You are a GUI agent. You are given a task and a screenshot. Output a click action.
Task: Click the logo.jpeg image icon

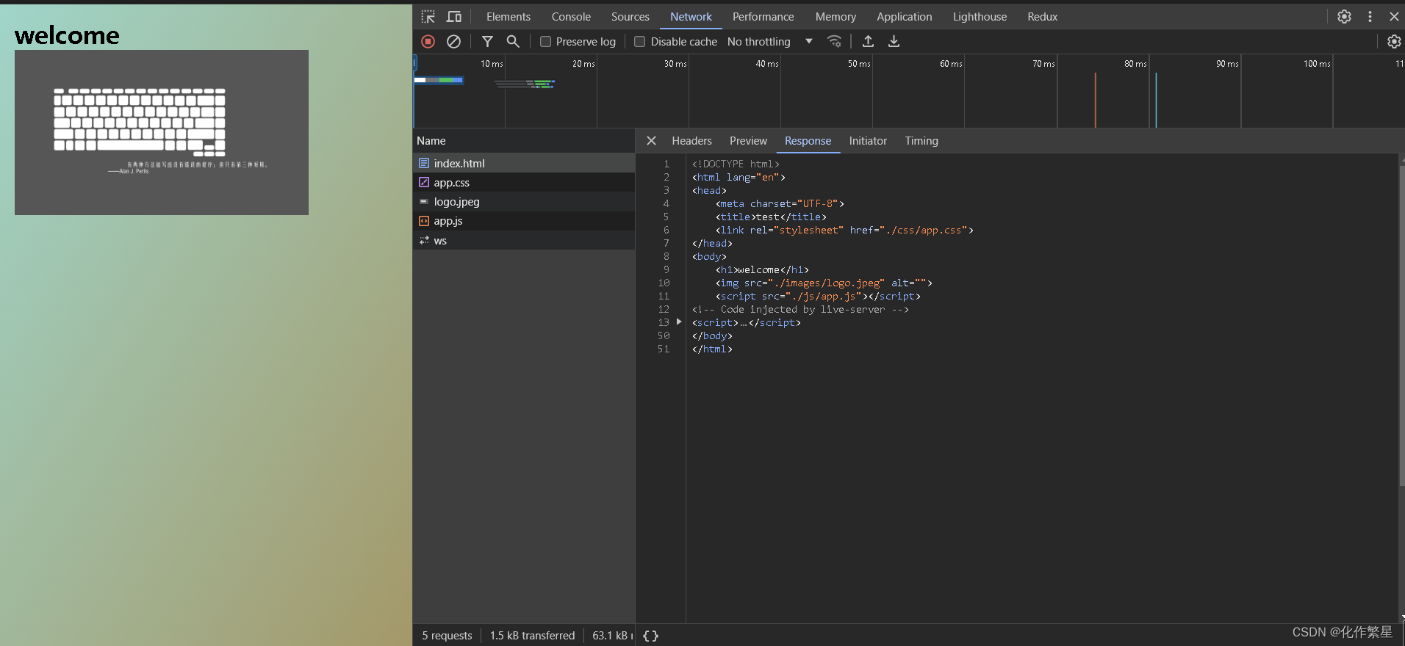tap(424, 201)
